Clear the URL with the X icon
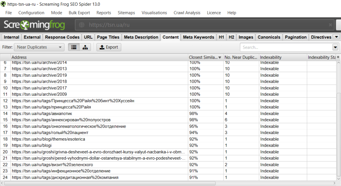The width and height of the screenshot is (341, 186). 330,25
